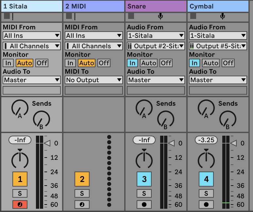
Task: Select the Cymbal track header
Action: 218,6
